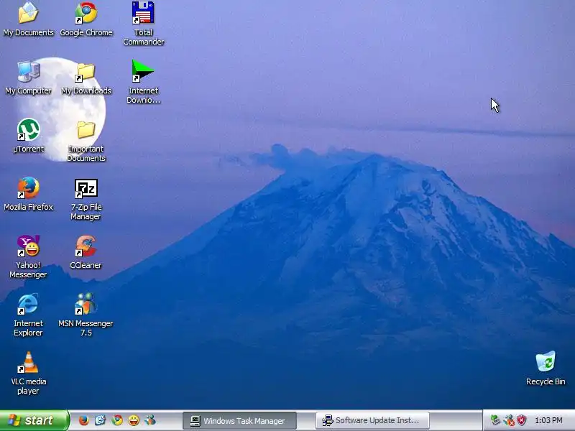This screenshot has width=575, height=431.
Task: Click the network connection tray icon
Action: 509,420
